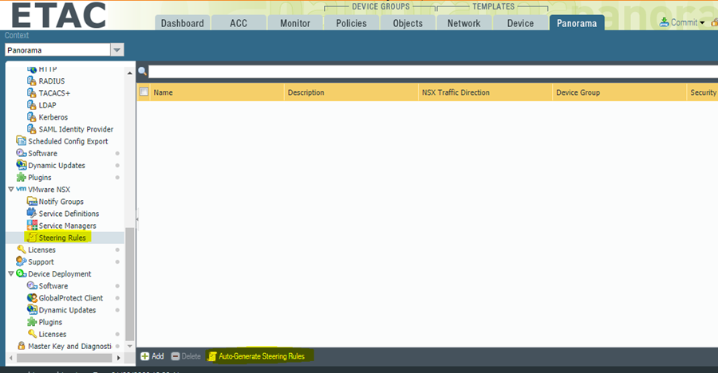The image size is (718, 373).
Task: Switch to the Network tab
Action: (464, 23)
